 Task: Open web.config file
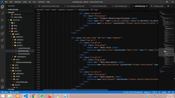point(18,17)
